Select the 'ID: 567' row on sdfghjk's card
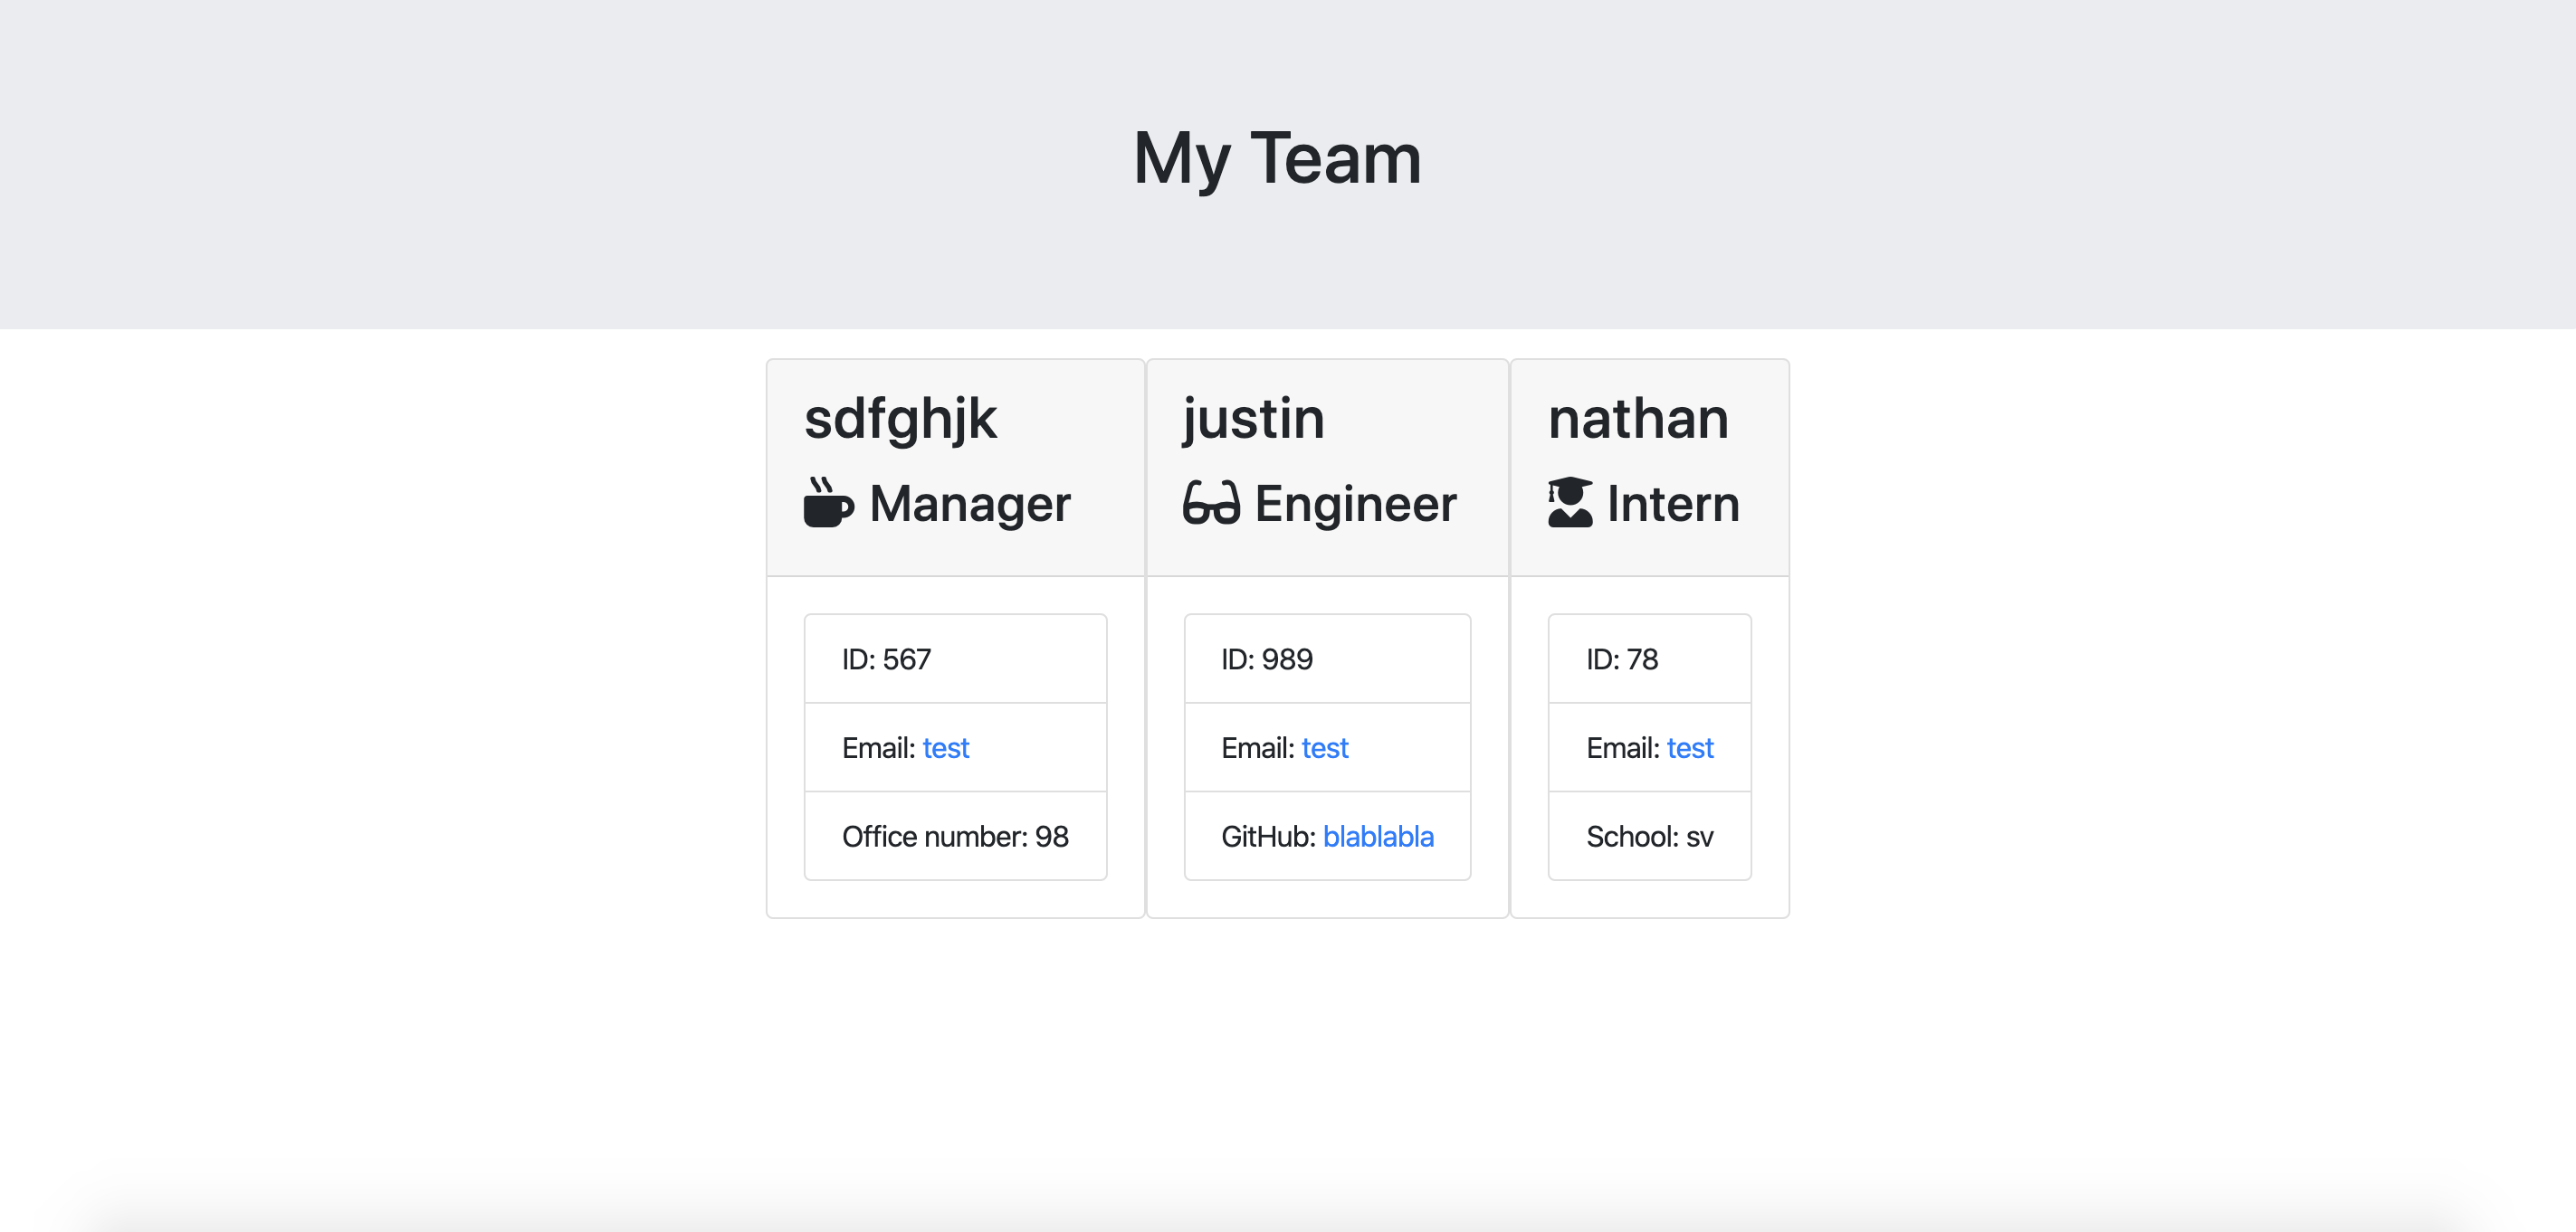The width and height of the screenshot is (2576, 1232). tap(955, 659)
